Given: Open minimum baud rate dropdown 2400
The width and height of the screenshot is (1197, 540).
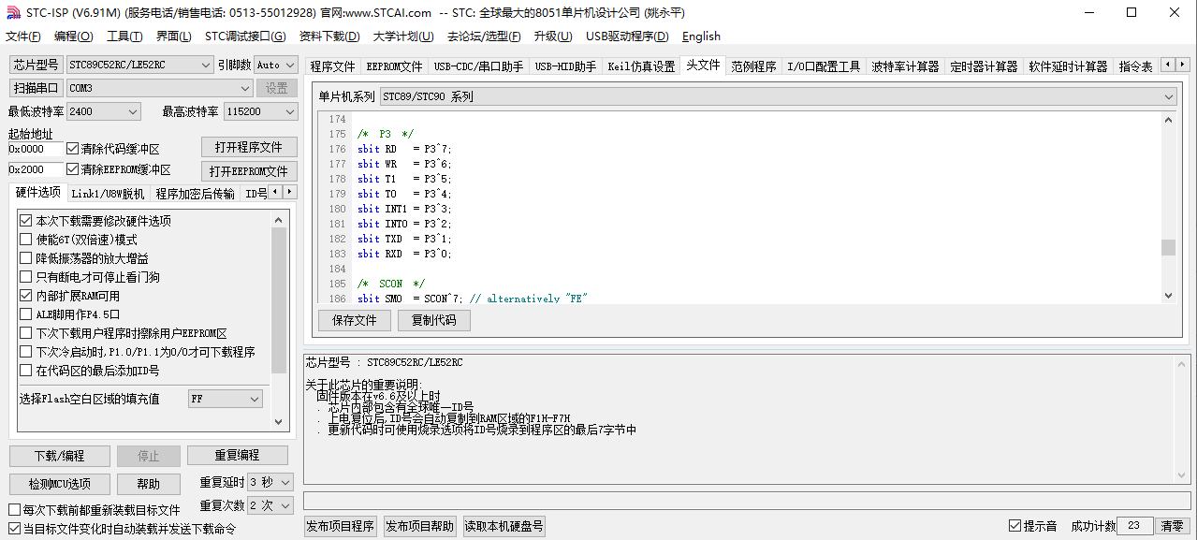Looking at the screenshot, I should tap(103, 111).
